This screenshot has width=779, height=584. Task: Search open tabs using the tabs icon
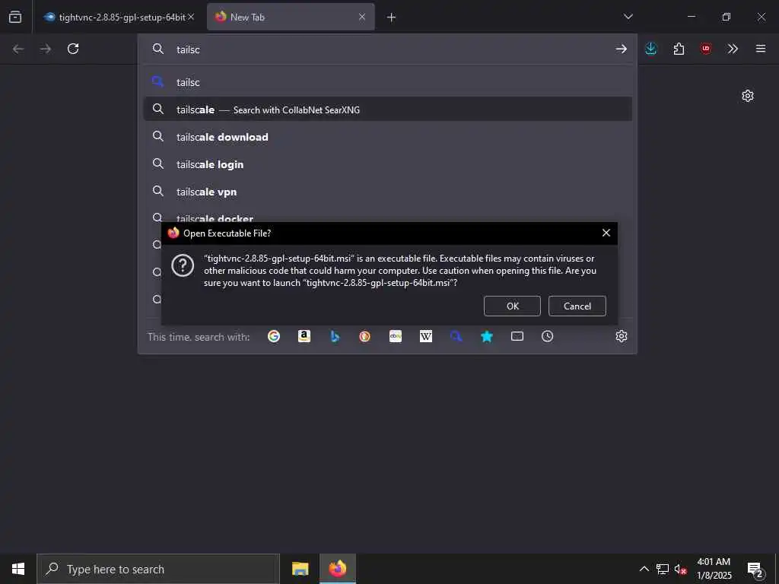(x=517, y=336)
